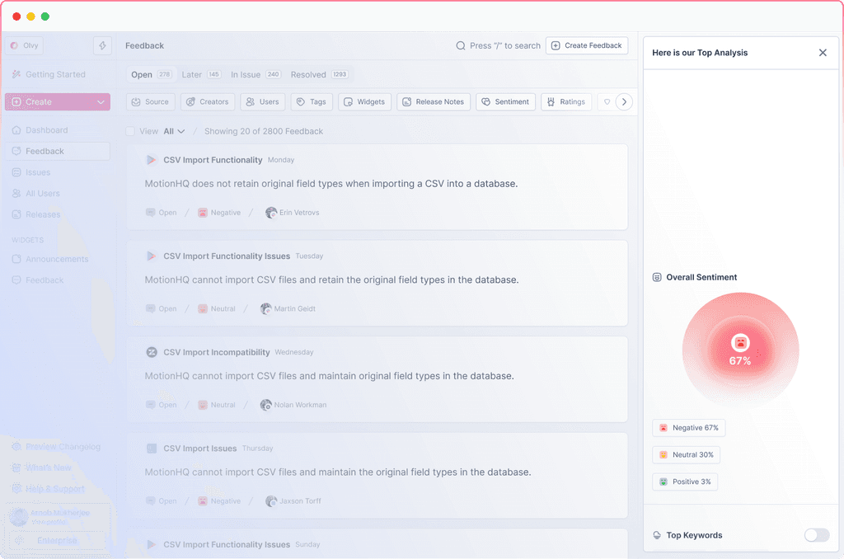Click the source icon of CSV Import Functionality Monday
The height and width of the screenshot is (559, 844).
[152, 160]
